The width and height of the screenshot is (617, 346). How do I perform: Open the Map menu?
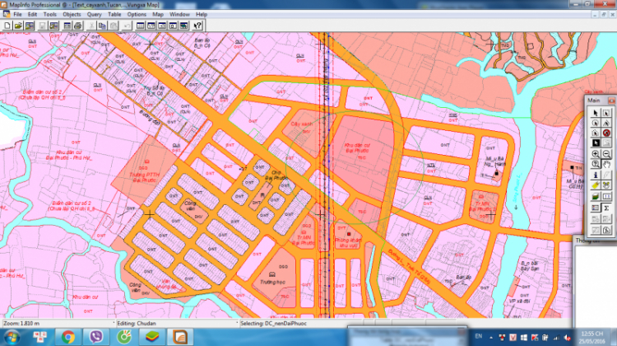[x=158, y=14]
